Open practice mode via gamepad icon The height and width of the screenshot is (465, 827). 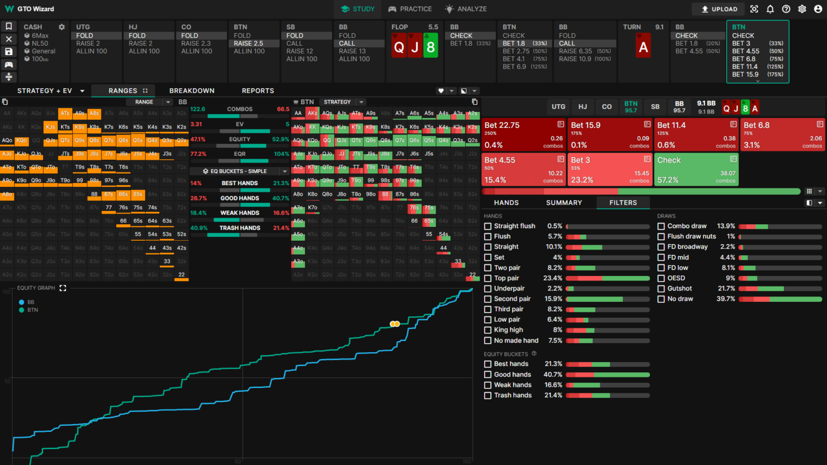coord(9,64)
